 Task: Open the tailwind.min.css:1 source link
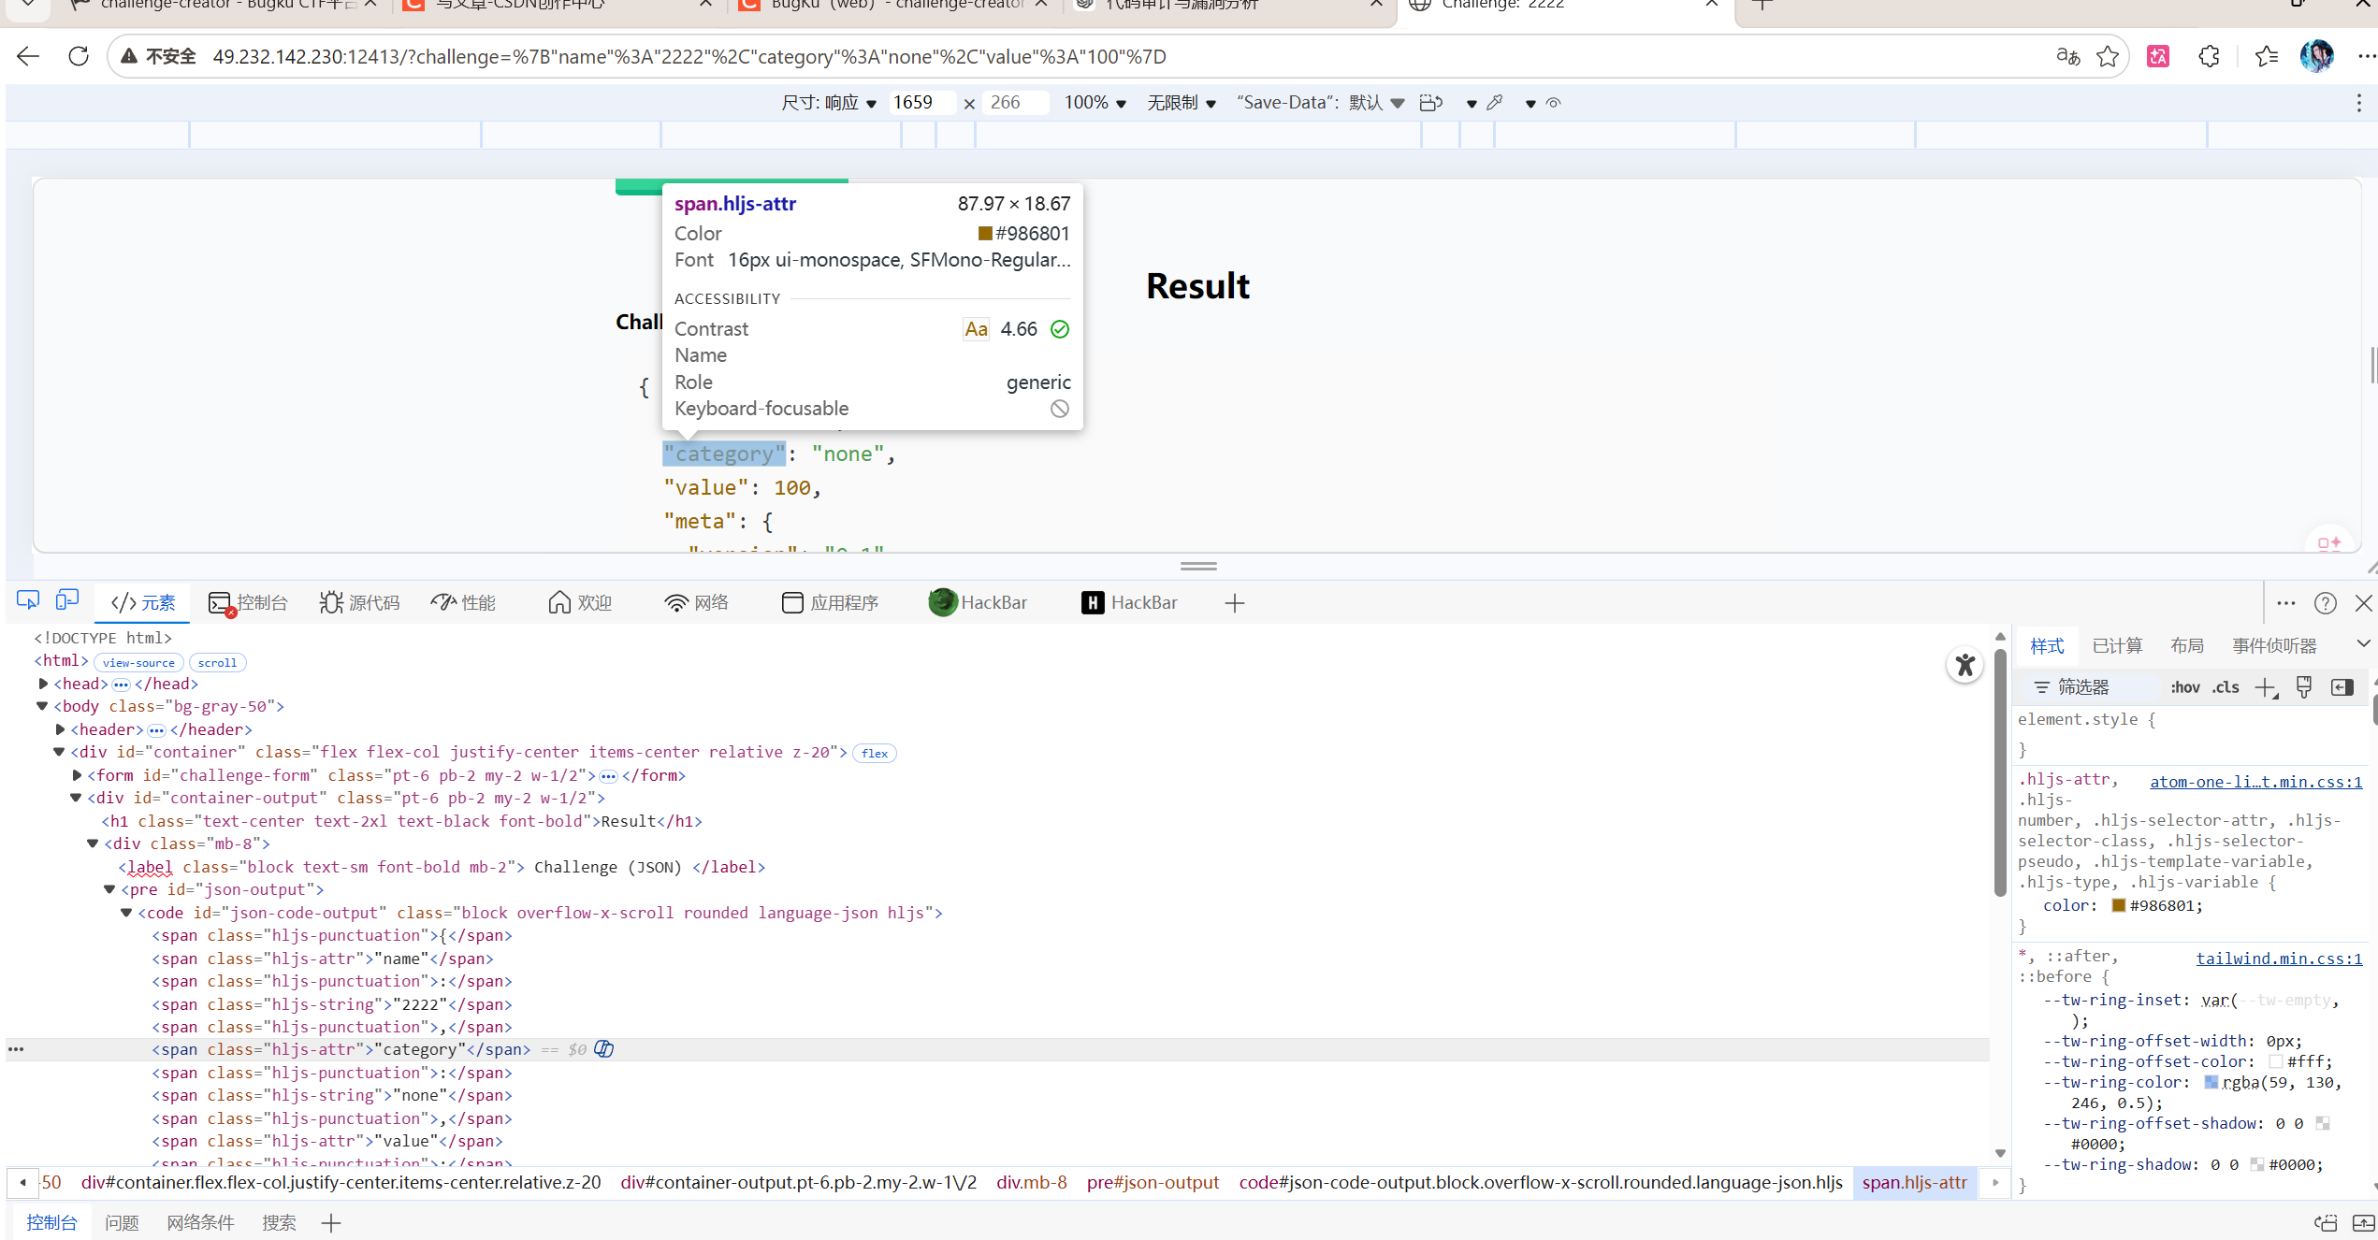pos(2279,959)
